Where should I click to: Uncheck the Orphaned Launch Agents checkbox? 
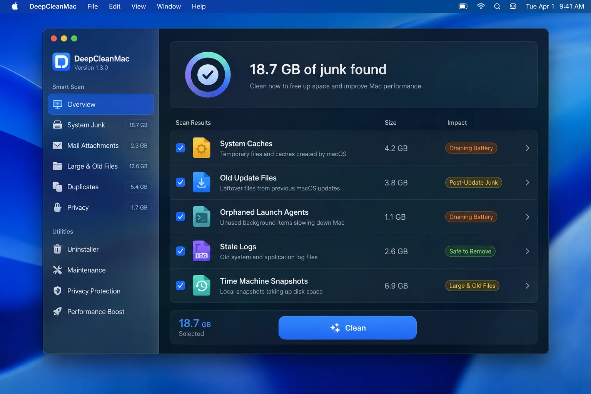(x=180, y=217)
